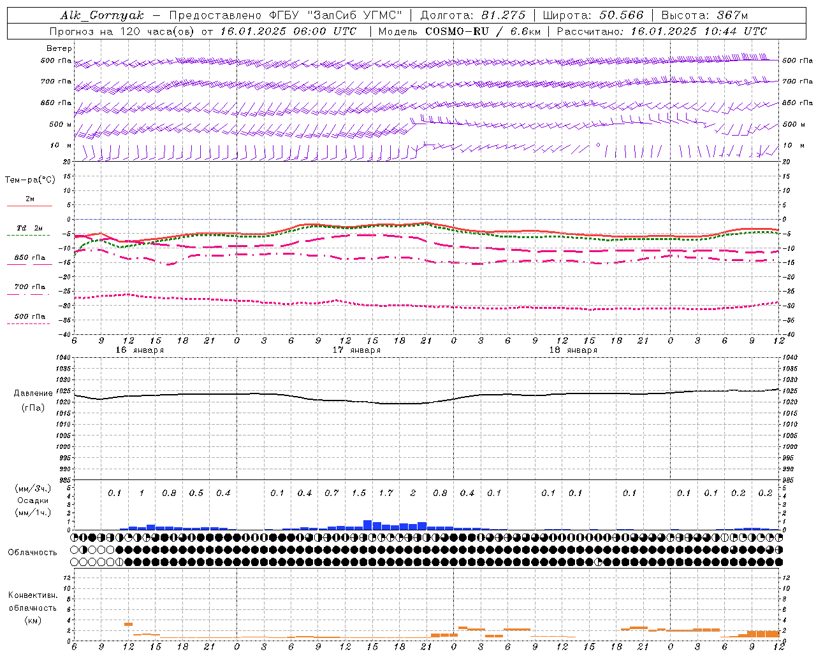Click the longitude value Долгота: 81.275

pyautogui.click(x=473, y=15)
